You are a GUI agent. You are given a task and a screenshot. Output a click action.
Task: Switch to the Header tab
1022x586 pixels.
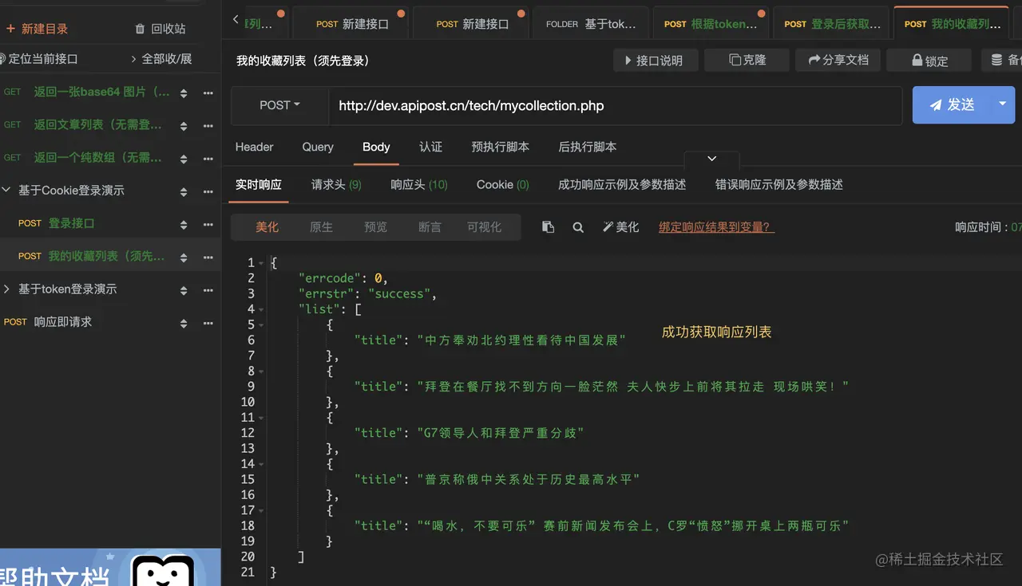pos(254,147)
